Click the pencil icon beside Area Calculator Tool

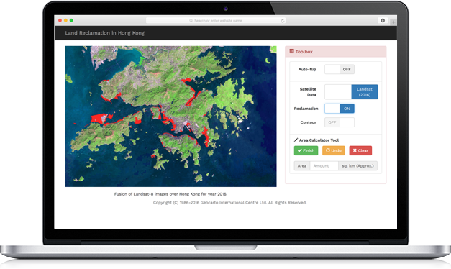296,140
